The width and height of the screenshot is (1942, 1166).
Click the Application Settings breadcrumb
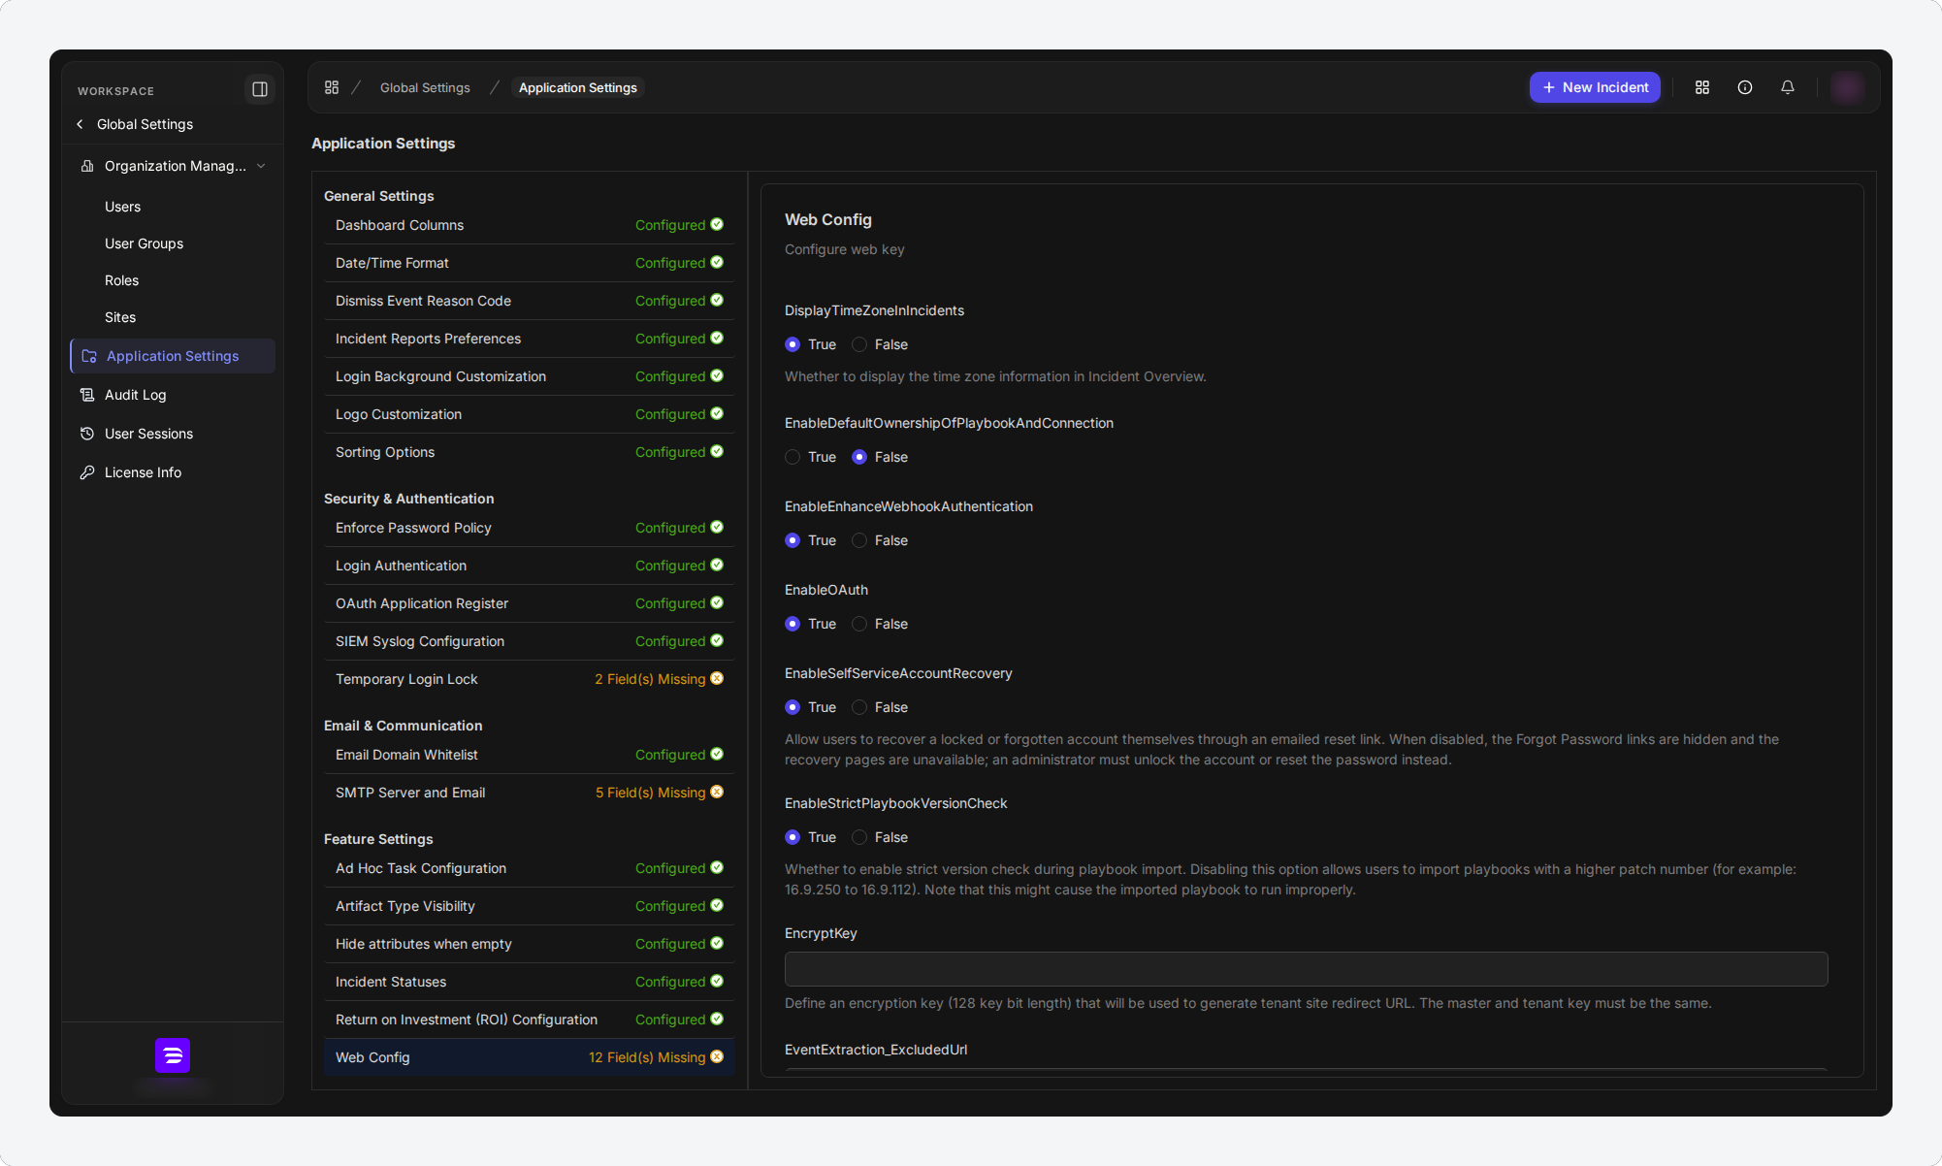tap(578, 87)
